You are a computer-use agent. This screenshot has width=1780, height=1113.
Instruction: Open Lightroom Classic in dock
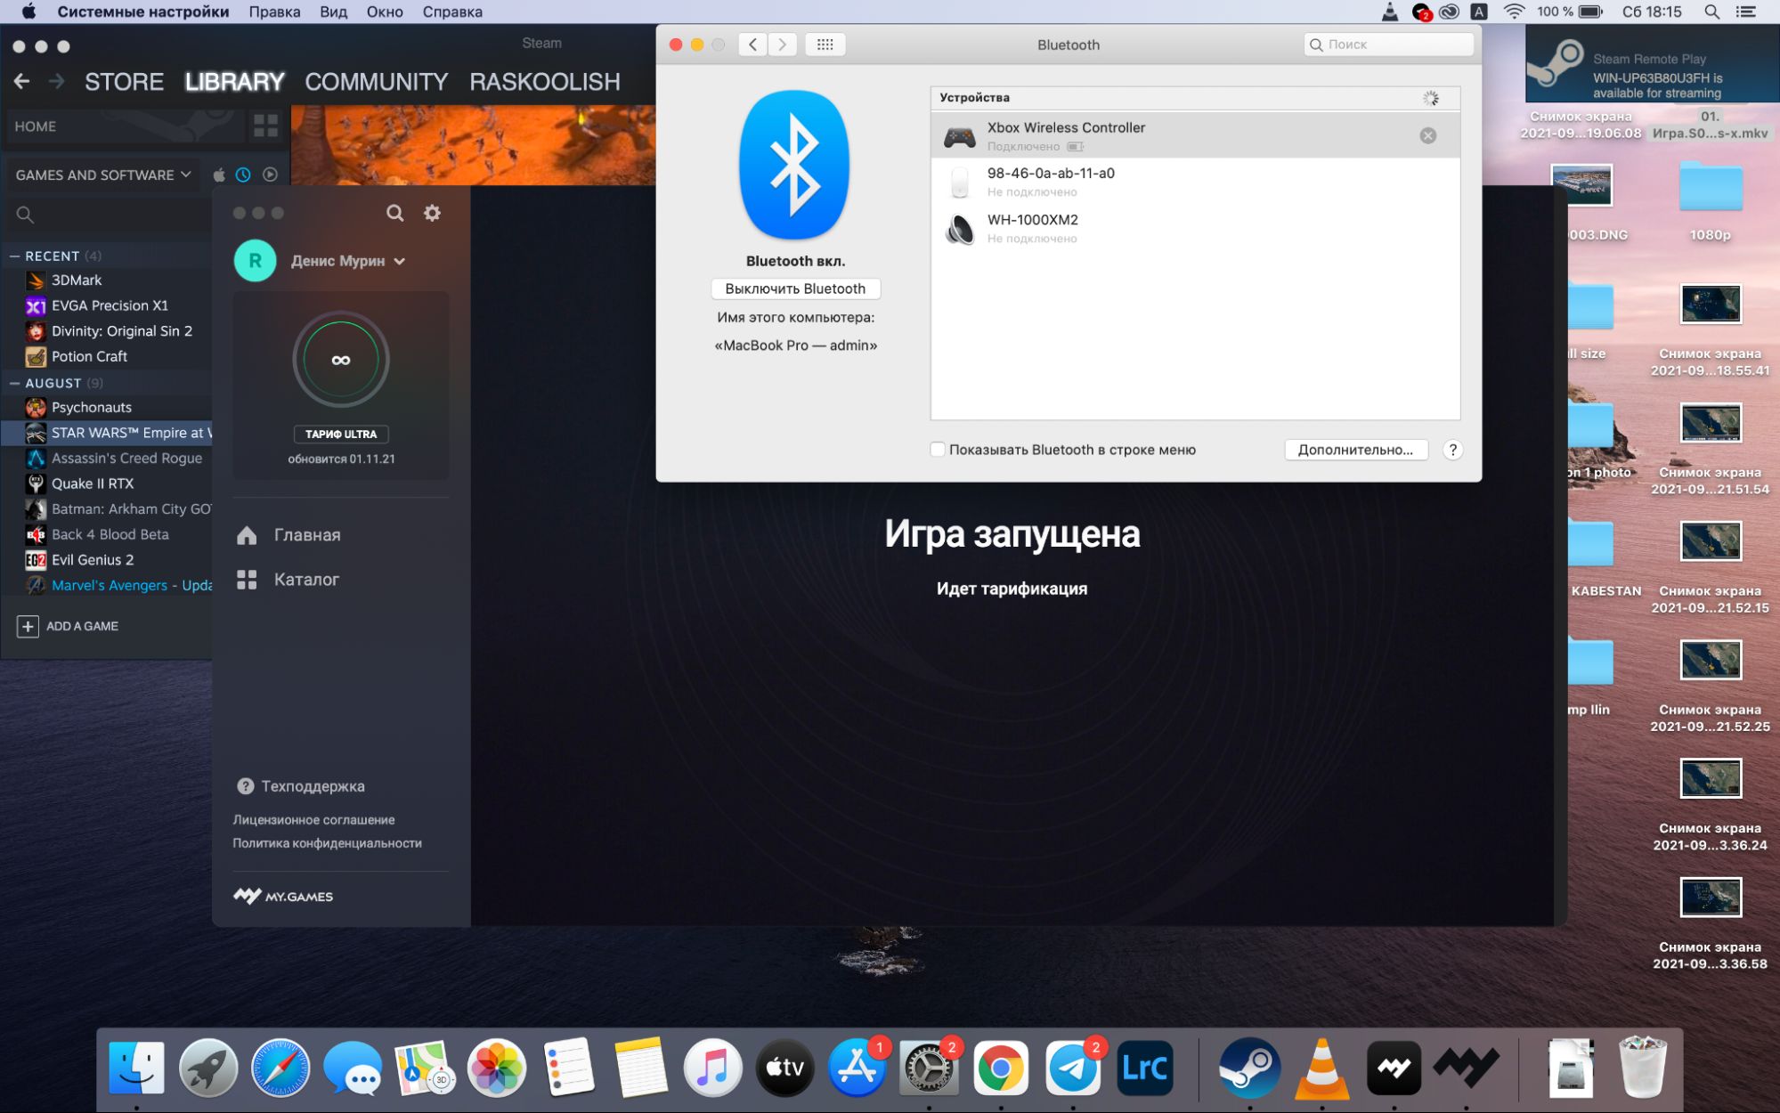point(1145,1068)
